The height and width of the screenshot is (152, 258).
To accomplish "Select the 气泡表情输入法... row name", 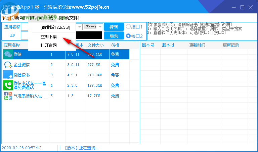I will (30, 96).
